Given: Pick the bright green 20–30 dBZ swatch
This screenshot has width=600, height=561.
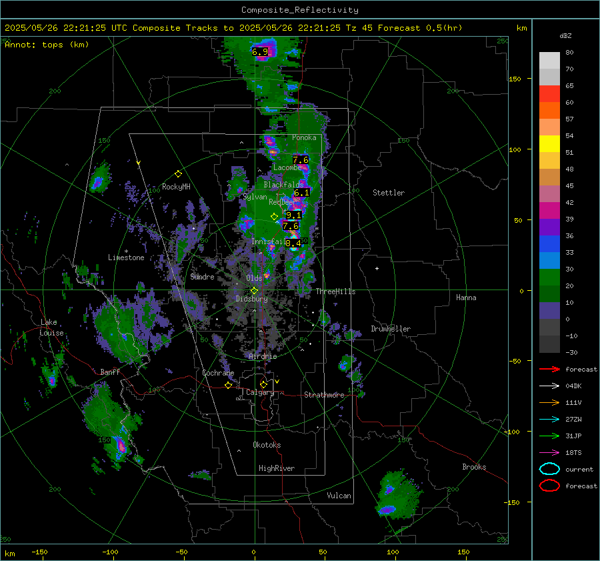Looking at the screenshot, I should pos(549,277).
